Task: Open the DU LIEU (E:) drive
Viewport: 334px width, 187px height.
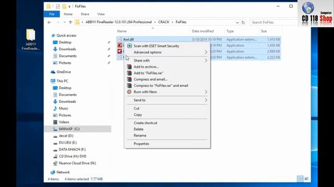Action: [x=68, y=142]
